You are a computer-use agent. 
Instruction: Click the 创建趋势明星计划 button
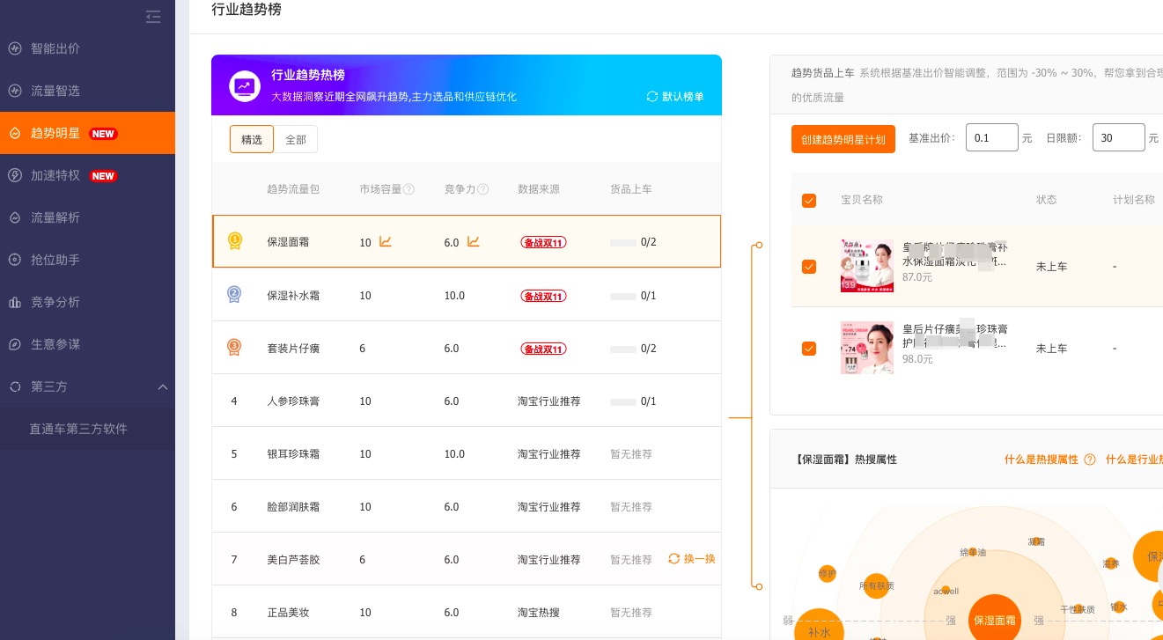[x=843, y=139]
